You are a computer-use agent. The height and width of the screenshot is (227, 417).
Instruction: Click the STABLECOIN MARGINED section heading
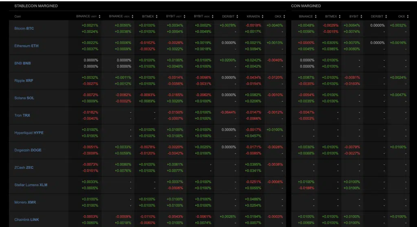click(36, 6)
